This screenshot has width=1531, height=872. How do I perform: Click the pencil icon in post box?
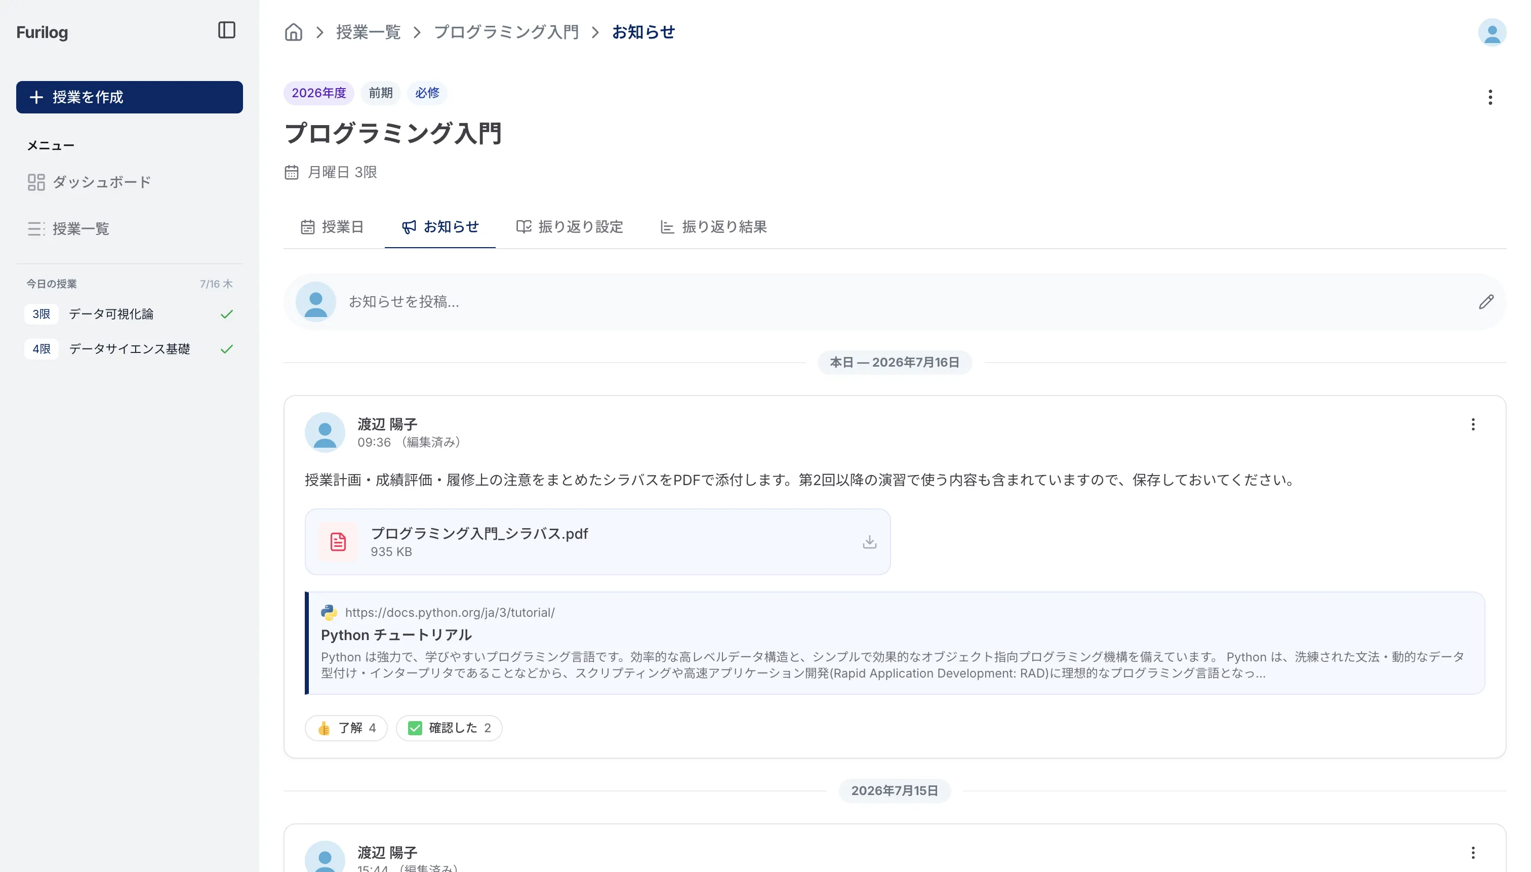coord(1485,302)
